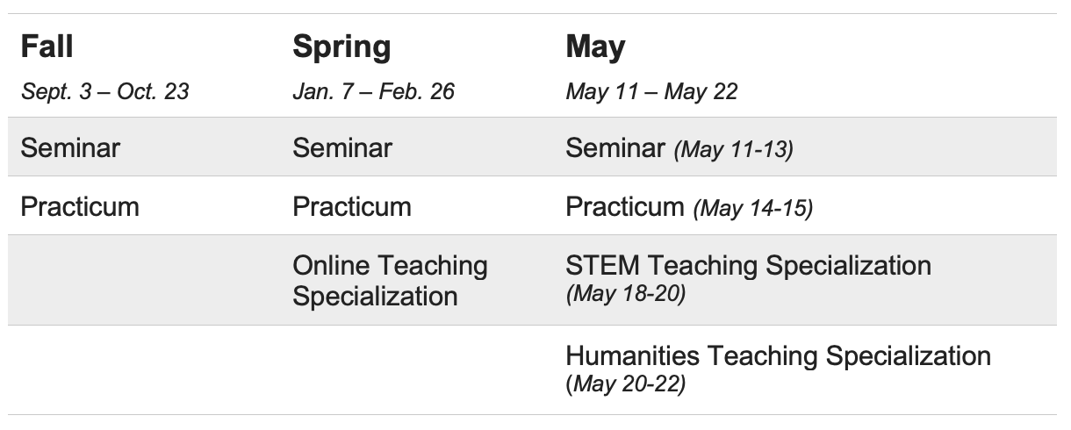Click the Seminar entry under May
This screenshot has height=430, width=1071.
coord(615,147)
